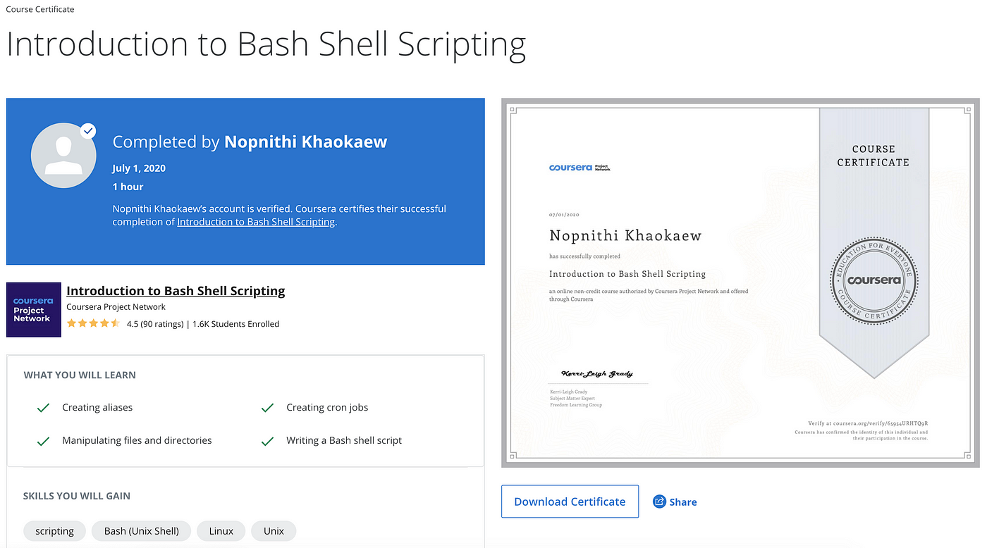Screen dimensions: 987x548
Task: Click the Nopnithi Khaokaew name on certificate
Action: (625, 235)
